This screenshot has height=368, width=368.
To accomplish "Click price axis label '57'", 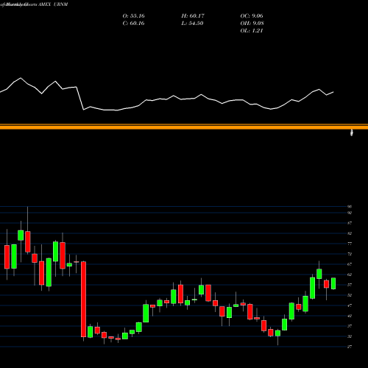I will coord(350,285).
